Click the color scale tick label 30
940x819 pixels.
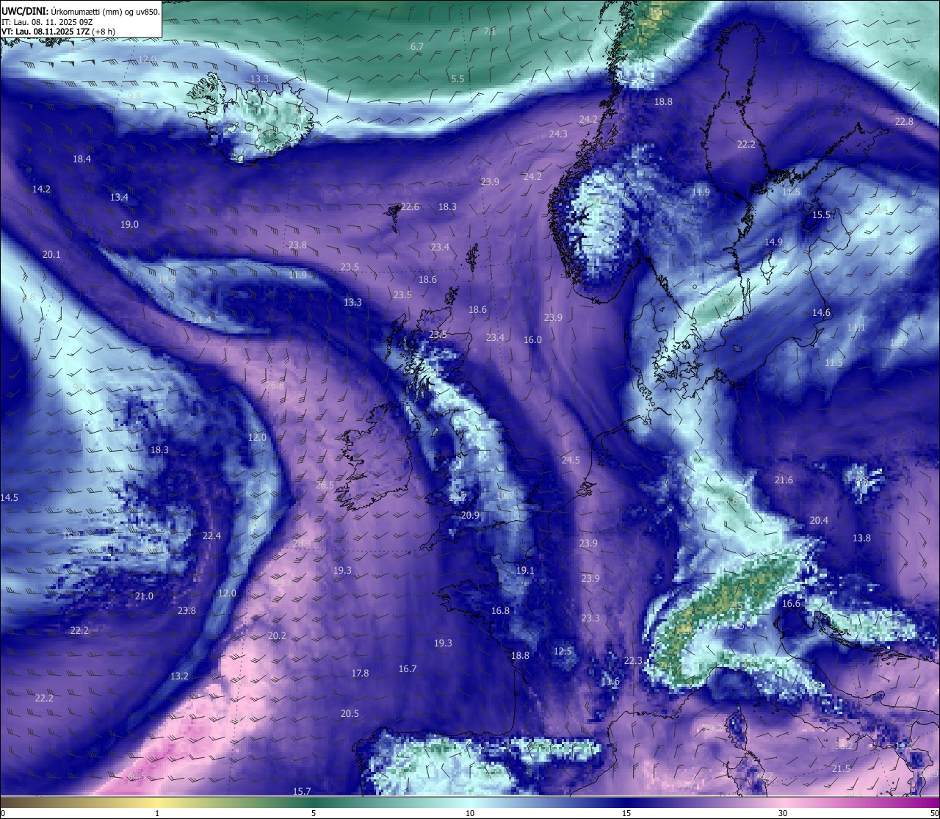click(x=783, y=812)
